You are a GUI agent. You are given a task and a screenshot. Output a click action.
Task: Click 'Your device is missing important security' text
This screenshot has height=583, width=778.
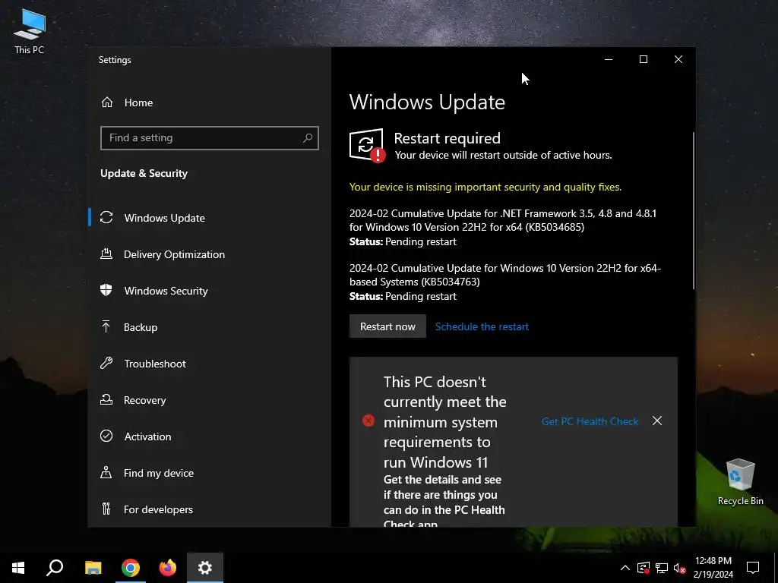(x=485, y=187)
